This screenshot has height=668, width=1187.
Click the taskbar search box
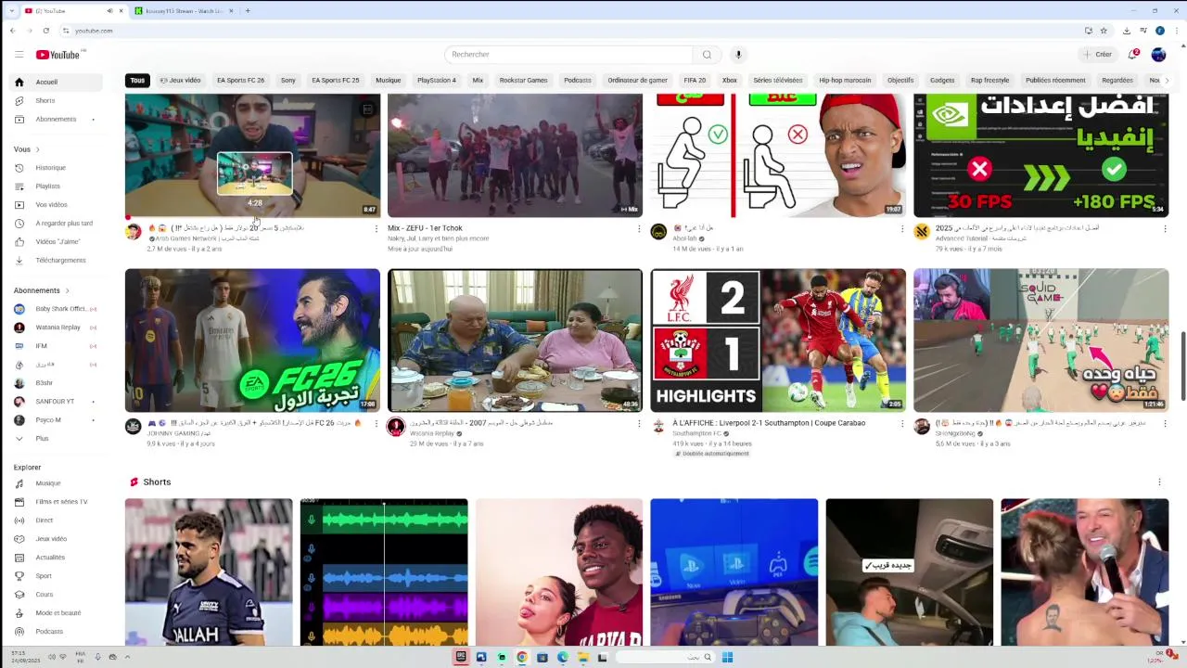coord(665,658)
